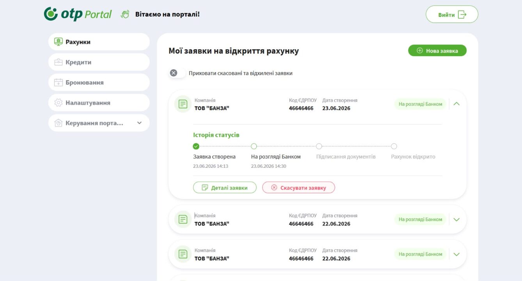Click green checkmark step Заявка створена
522x281 pixels.
196,146
